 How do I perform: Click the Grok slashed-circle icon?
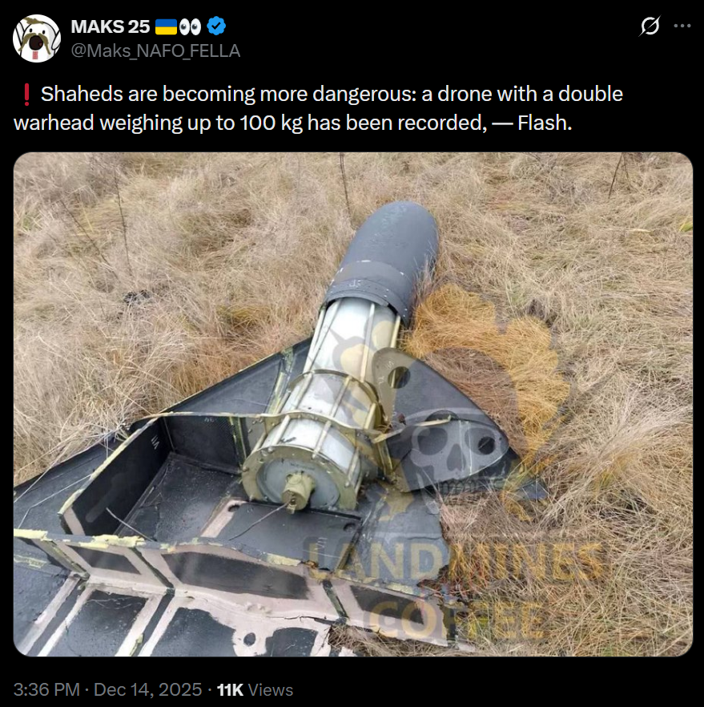tap(650, 26)
